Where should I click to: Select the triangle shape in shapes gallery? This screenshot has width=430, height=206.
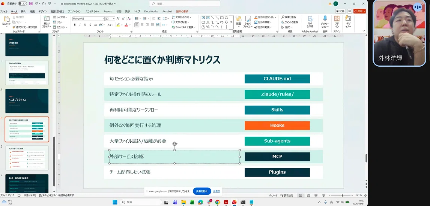(208, 22)
